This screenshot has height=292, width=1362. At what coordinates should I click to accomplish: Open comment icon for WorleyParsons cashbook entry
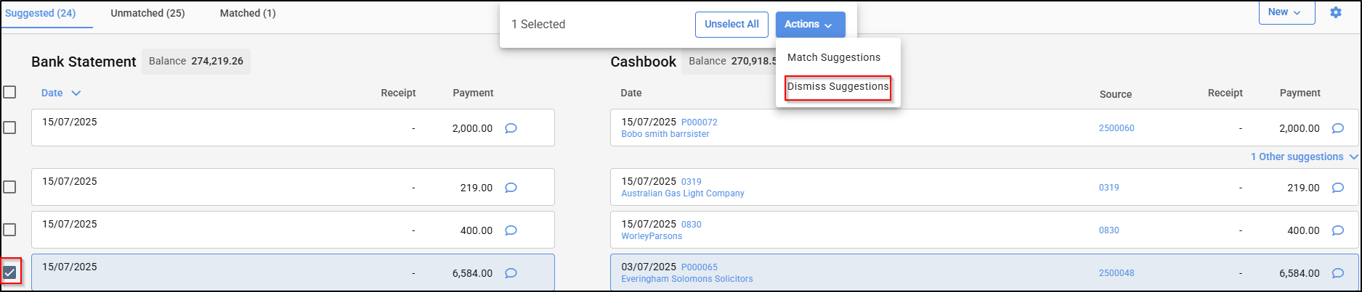click(1337, 230)
